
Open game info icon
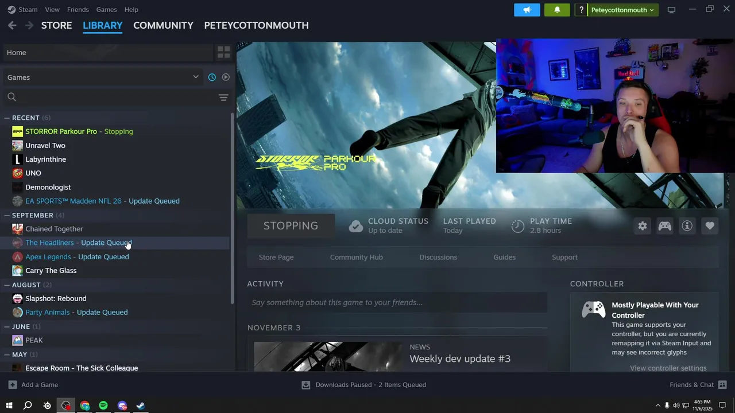[687, 226]
